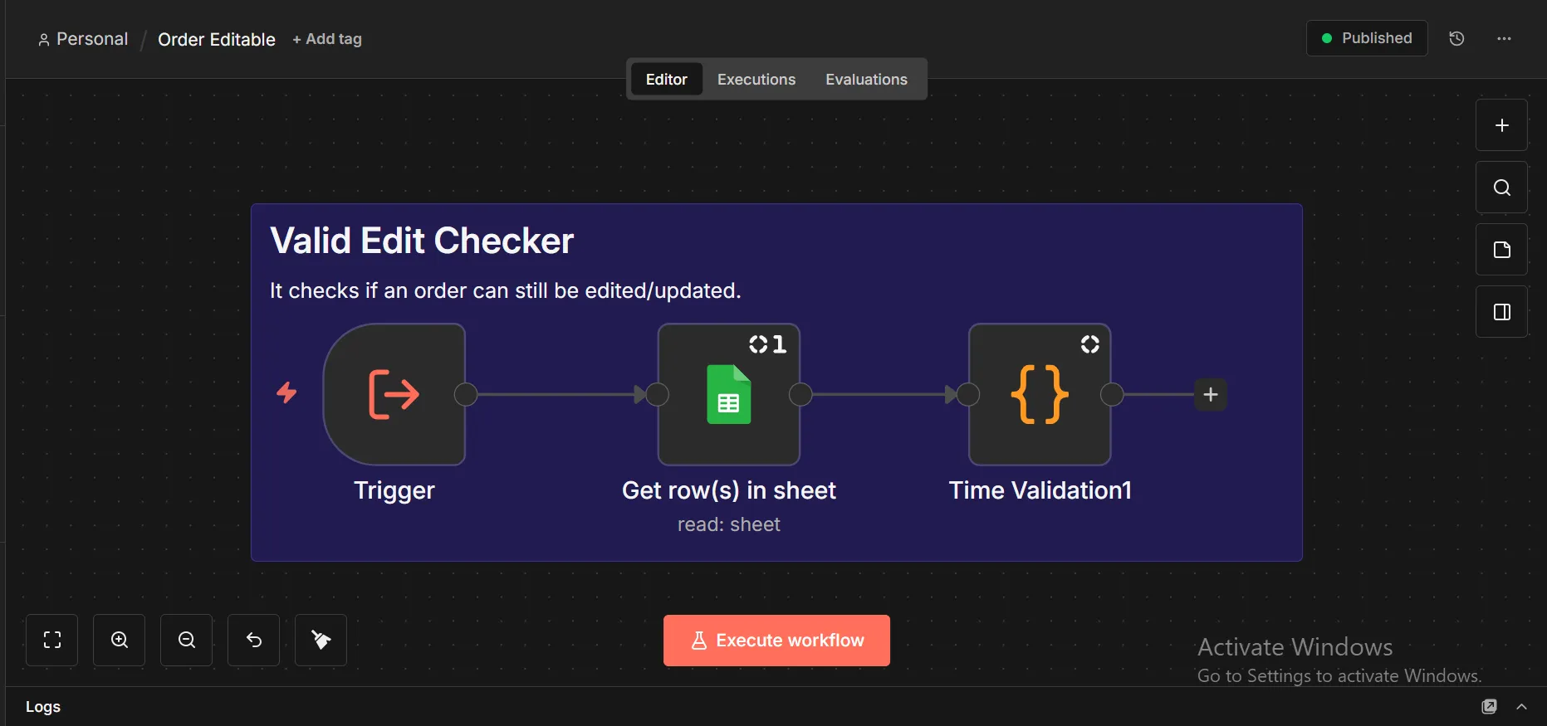1547x726 pixels.
Task: Open workflow history clock icon
Action: [x=1456, y=38]
